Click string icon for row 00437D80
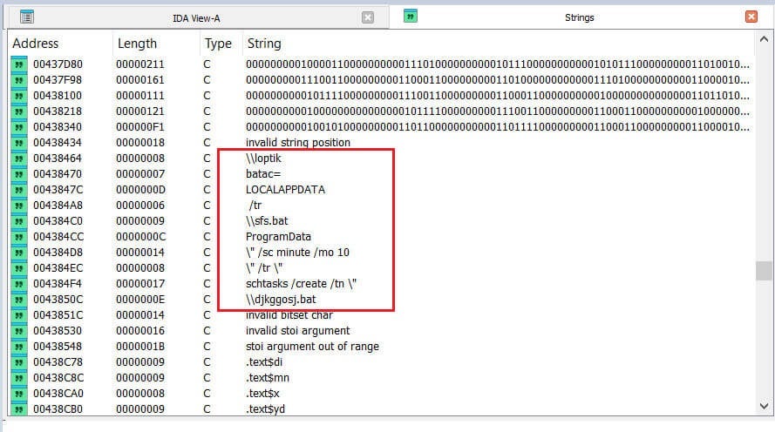775x432 pixels. 18,64
